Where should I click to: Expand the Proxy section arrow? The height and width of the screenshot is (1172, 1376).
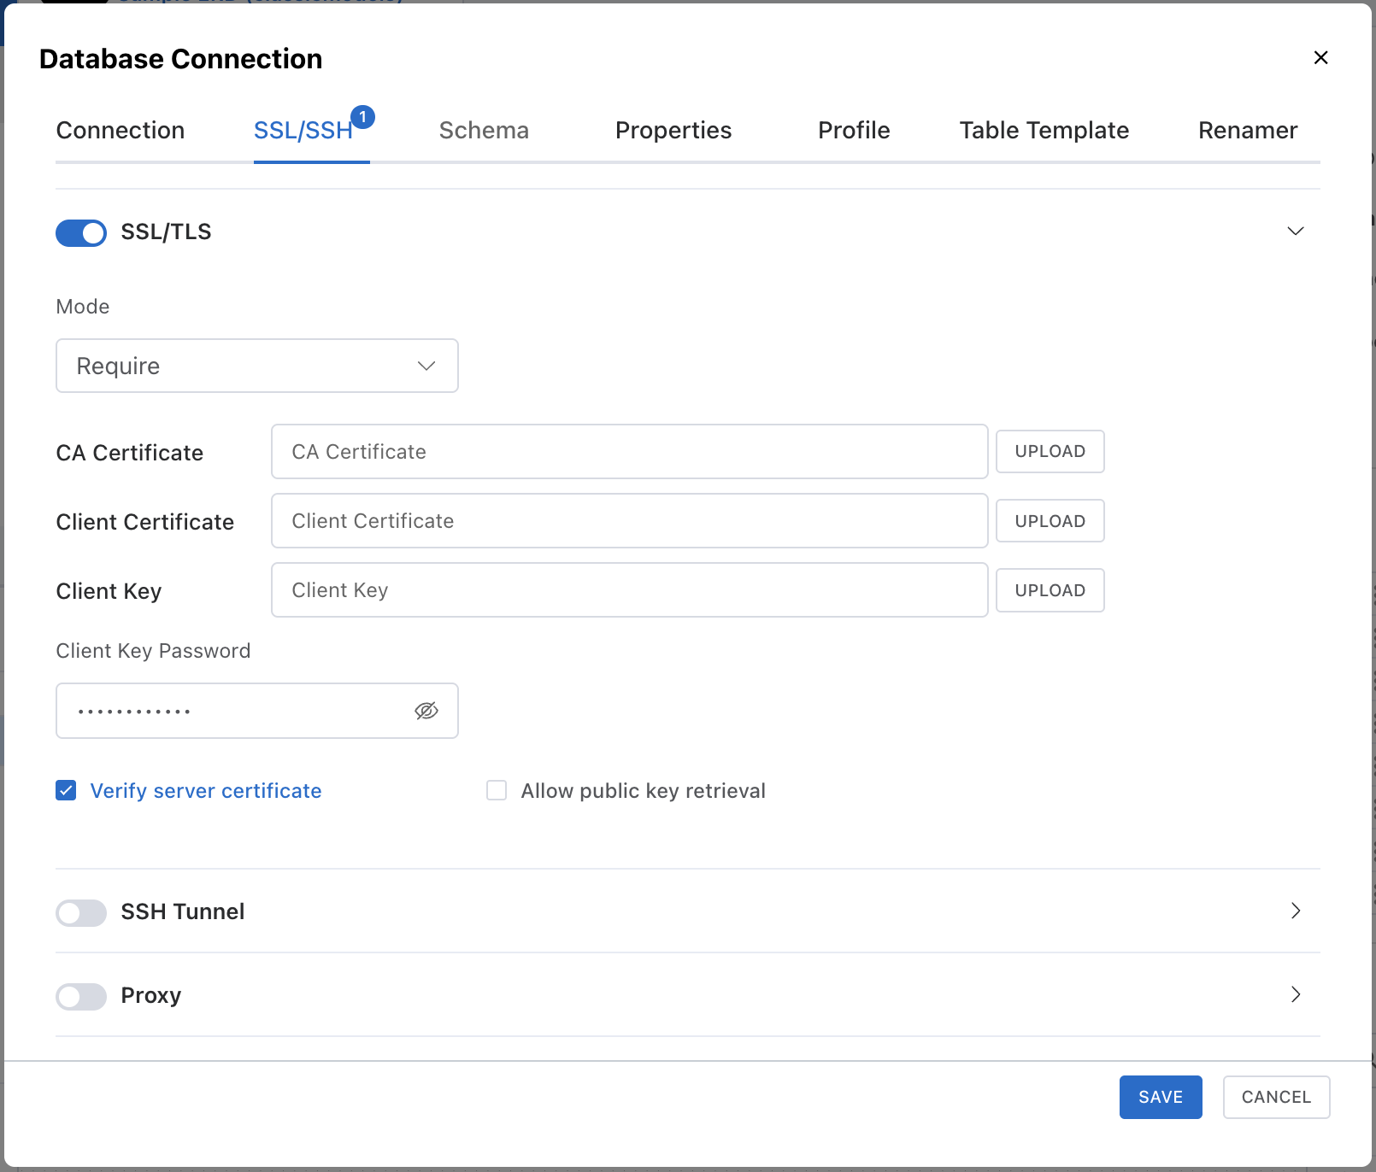[x=1296, y=994]
